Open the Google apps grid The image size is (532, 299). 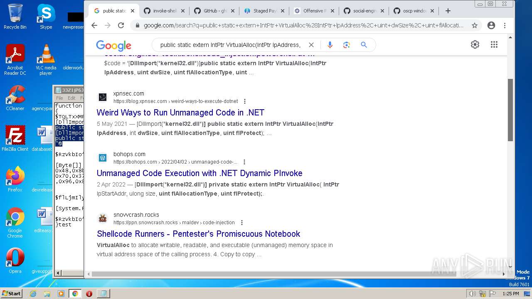[494, 44]
